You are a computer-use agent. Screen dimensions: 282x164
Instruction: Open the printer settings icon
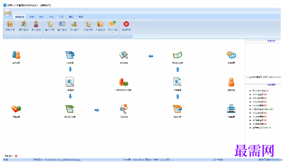pos(231,111)
